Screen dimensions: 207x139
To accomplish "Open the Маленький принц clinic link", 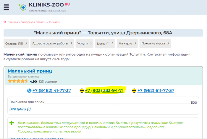I will pos(30,71).
